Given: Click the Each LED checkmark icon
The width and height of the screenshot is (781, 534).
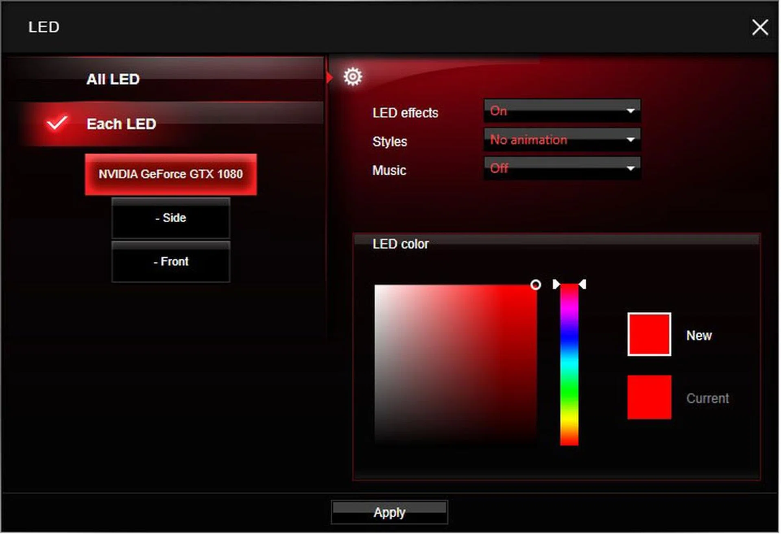Looking at the screenshot, I should [57, 123].
